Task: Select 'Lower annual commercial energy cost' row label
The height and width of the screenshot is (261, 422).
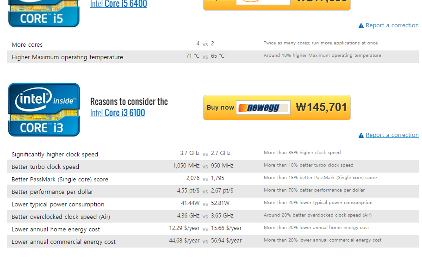Action: [x=63, y=242]
